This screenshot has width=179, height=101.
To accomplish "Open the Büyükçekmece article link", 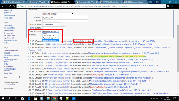I will [97, 78].
